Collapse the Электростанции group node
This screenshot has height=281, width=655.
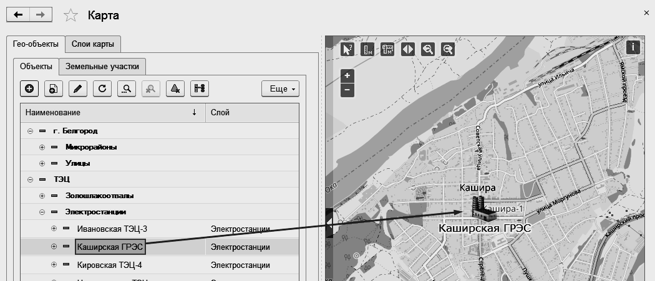(42, 212)
